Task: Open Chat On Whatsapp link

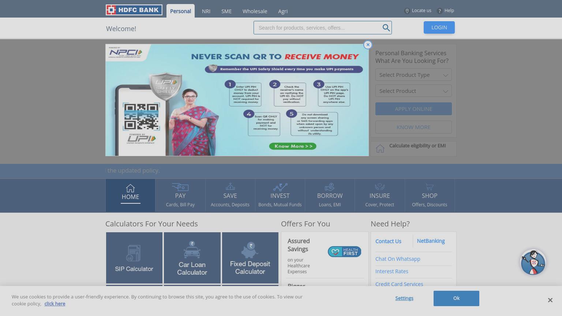Action: (x=398, y=259)
